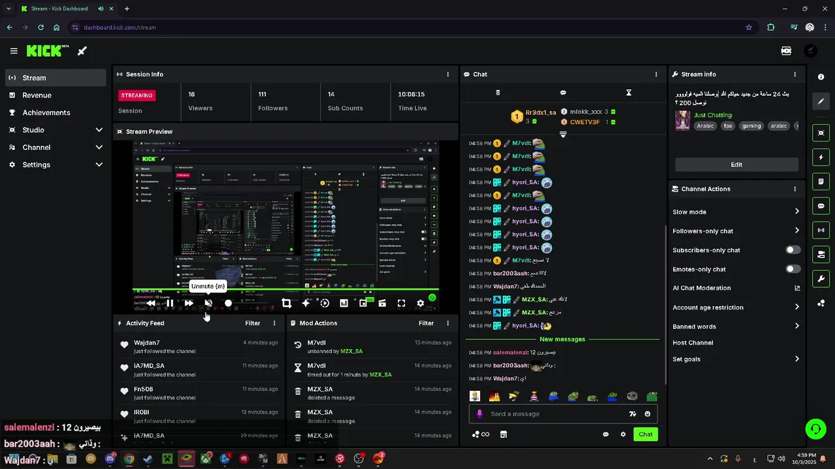Screen dimensions: 835x469
Task: Click Edit button in Stream info
Action: 736,165
